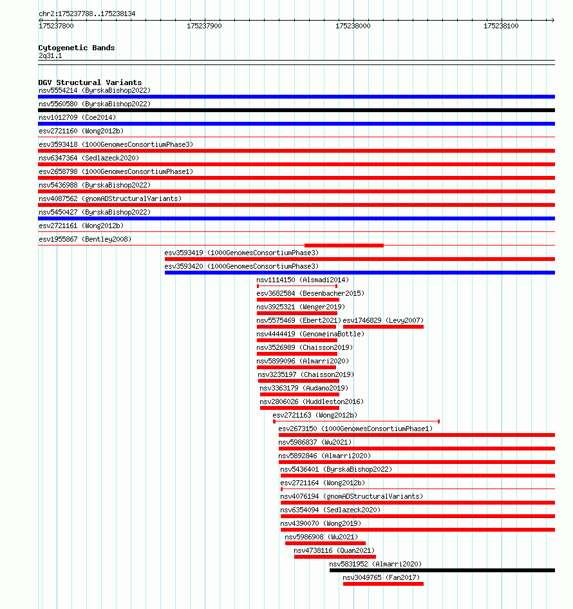This screenshot has width=573, height=609.
Task: Click the red bar under nsv4738116 (Quan2021)
Action: 335,557
